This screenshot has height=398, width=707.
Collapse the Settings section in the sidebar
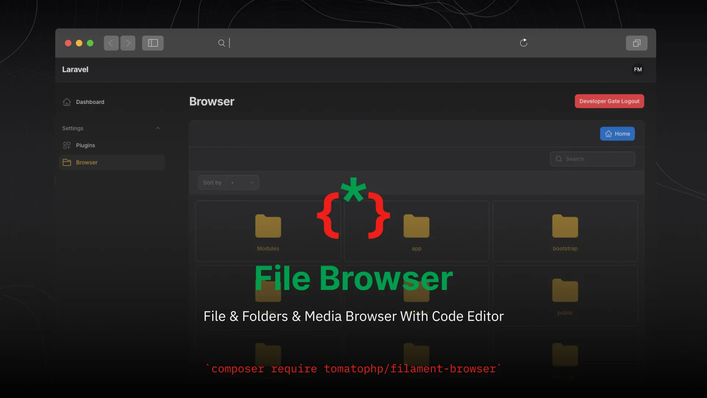click(x=158, y=128)
